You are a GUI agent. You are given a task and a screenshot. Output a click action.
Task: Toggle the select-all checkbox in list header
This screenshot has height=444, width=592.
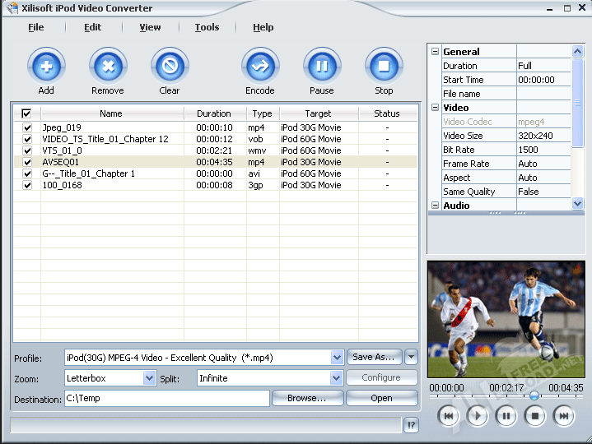point(26,113)
